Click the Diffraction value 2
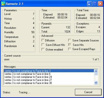The image size is (104, 98). tap(34, 41)
